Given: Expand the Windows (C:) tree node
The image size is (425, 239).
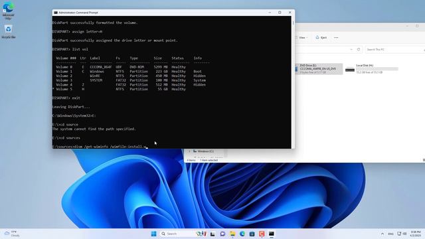Looking at the screenshot, I should pos(189,151).
